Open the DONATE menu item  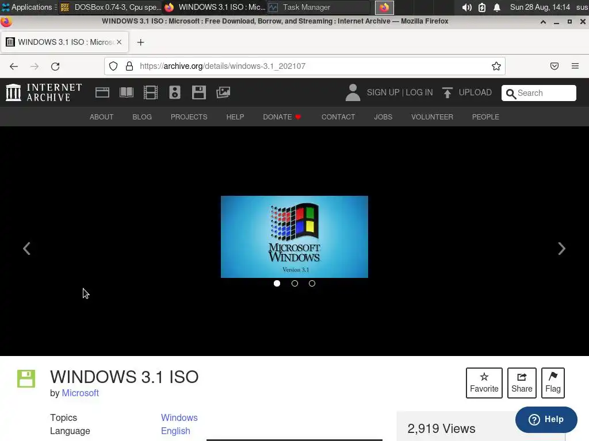coord(282,117)
